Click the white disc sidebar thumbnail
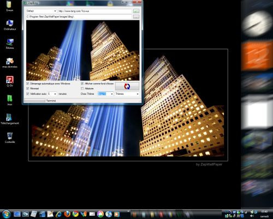 (257, 23)
